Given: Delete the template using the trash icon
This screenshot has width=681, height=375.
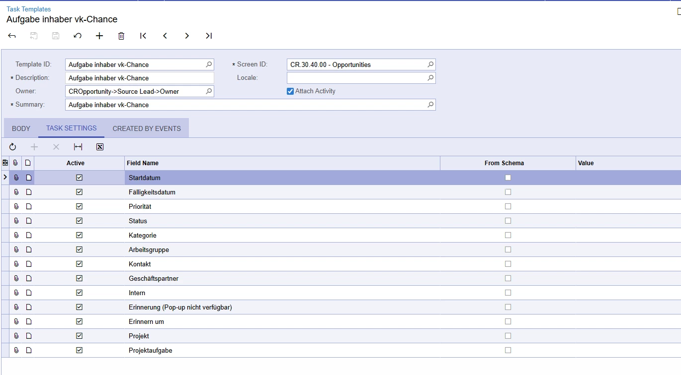Looking at the screenshot, I should 121,36.
